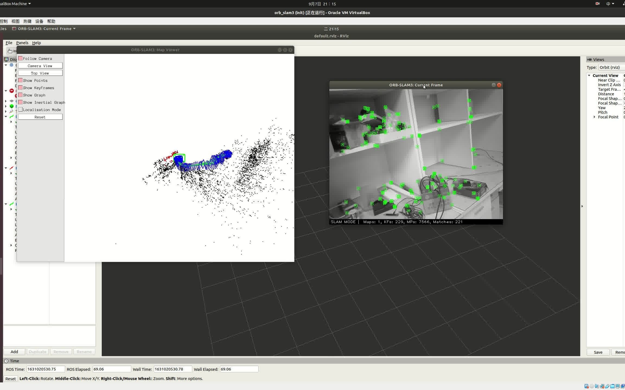Viewport: 625px width, 390px height.
Task: Open the view Type dropdown Orbit (rviz)
Action: point(612,67)
